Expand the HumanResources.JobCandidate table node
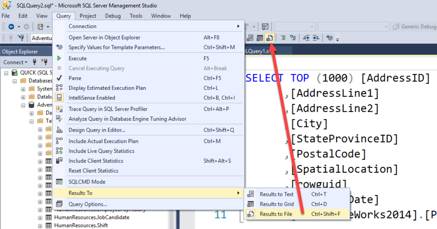Viewport: 437px width, 229px height. [x=40, y=217]
